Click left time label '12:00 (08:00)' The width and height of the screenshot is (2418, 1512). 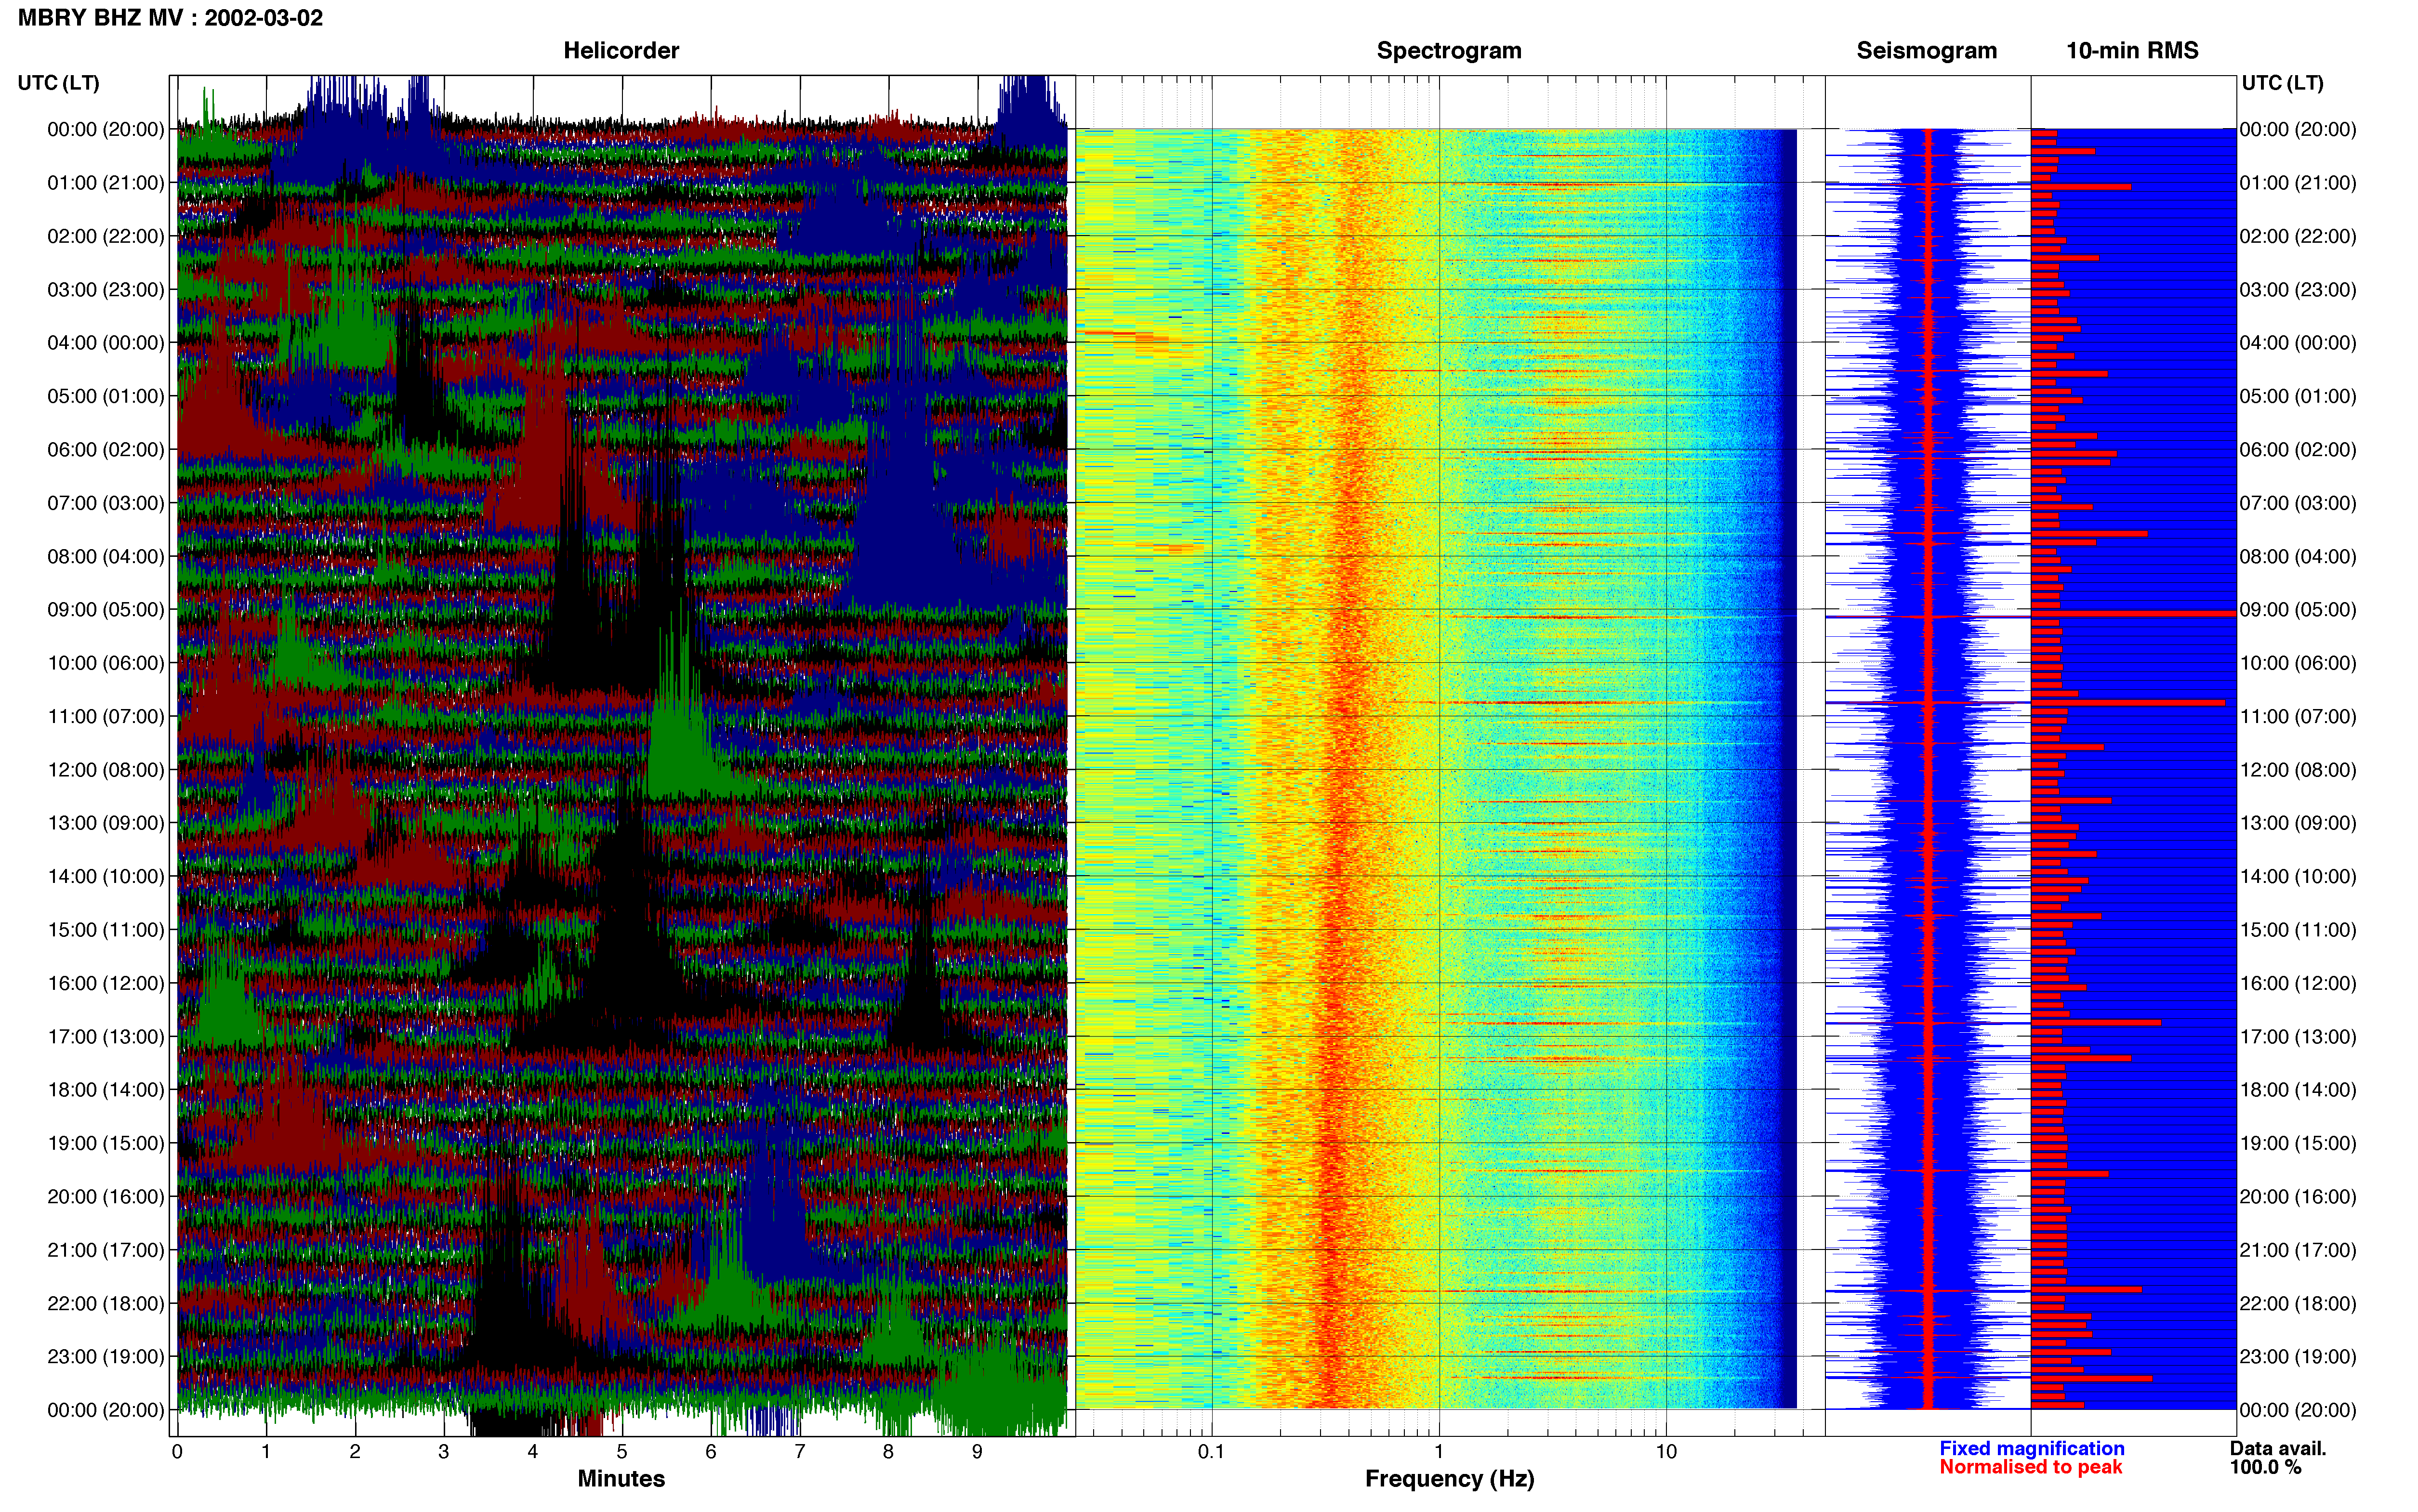(x=106, y=770)
